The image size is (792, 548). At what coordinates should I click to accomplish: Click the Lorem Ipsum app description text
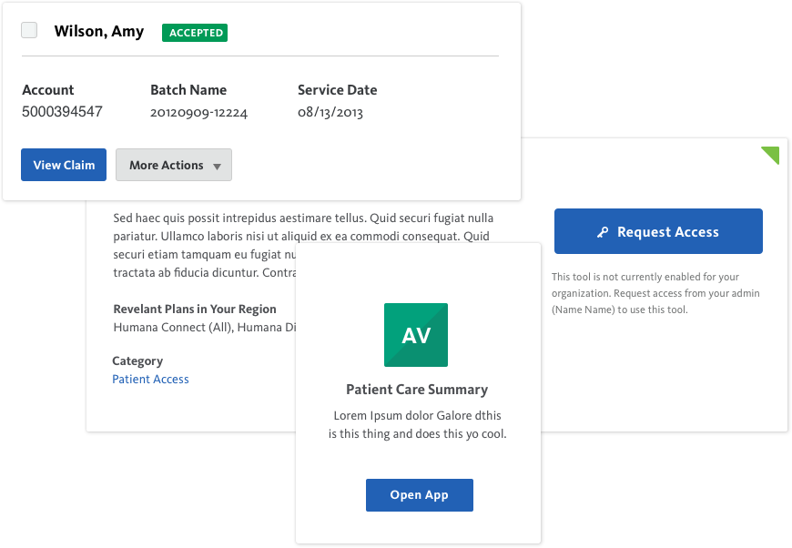coord(417,425)
